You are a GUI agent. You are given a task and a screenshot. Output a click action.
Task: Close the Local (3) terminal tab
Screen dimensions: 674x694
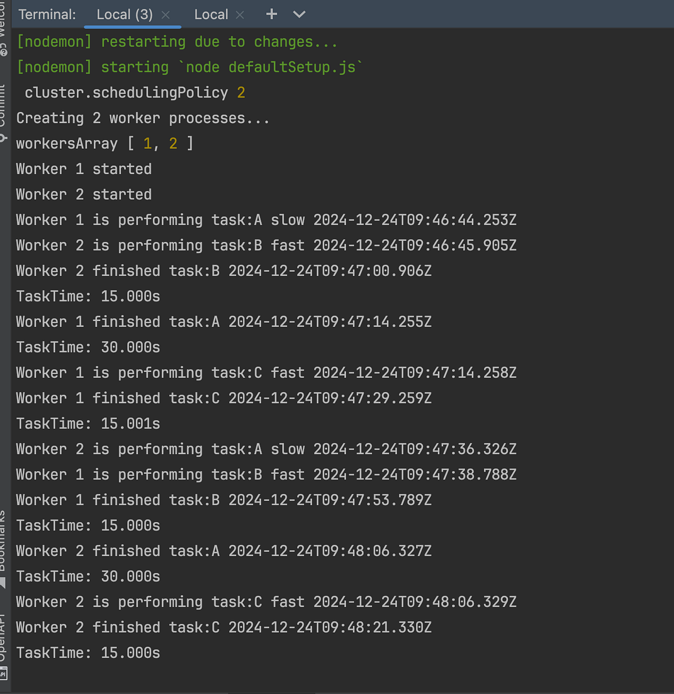pos(166,15)
